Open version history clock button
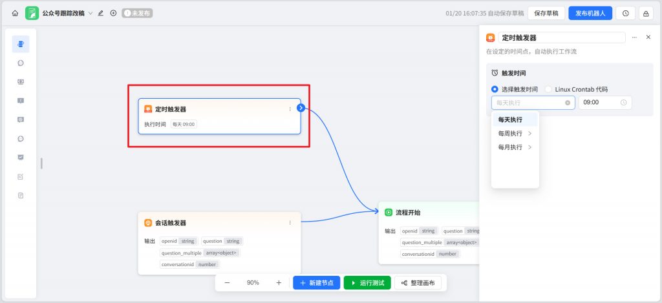 click(x=625, y=13)
